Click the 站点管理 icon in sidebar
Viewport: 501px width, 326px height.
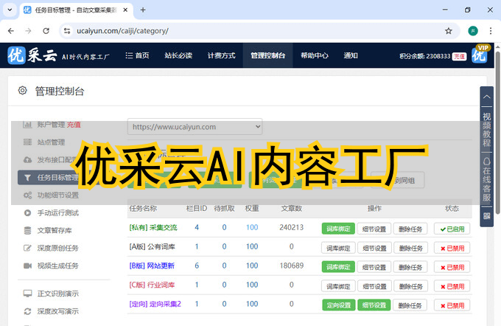[x=27, y=142]
